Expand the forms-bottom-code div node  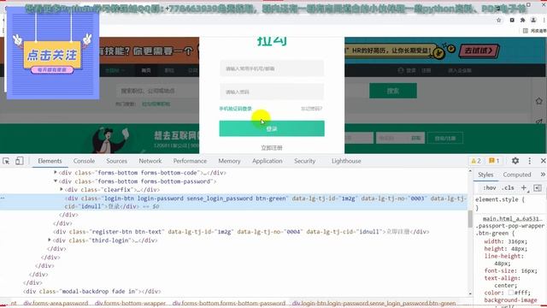55,173
